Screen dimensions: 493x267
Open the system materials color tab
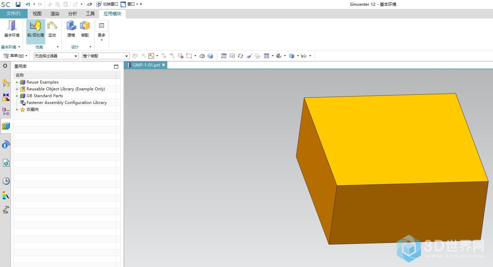(x=6, y=195)
